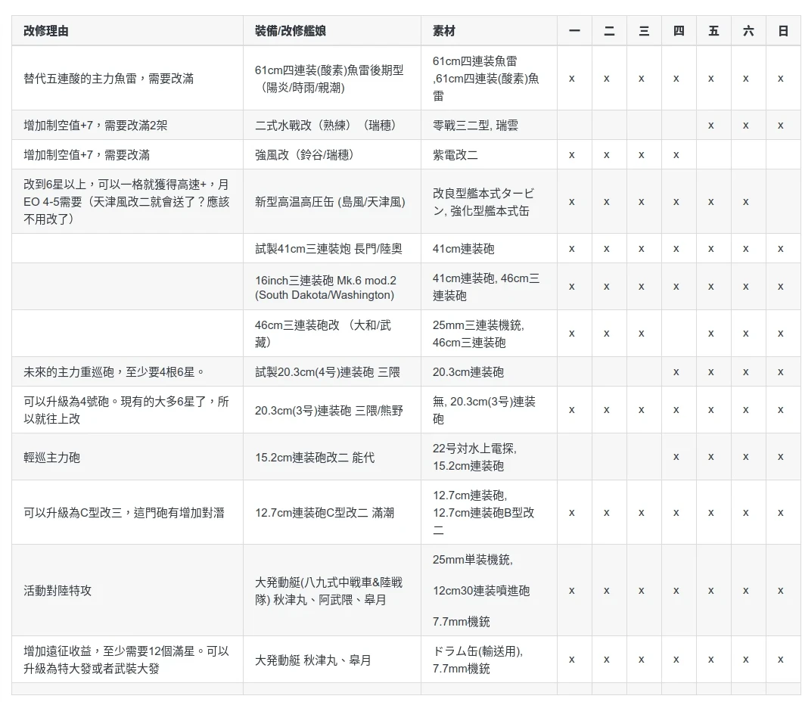
Task: Click the 零戰三二型, 瑞雲 material cell
Action: 475,126
